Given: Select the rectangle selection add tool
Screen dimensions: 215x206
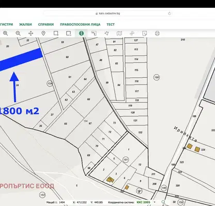Looking at the screenshot, I should point(56,33).
